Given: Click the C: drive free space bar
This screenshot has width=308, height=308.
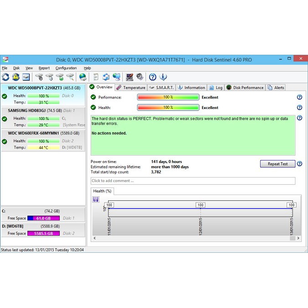Looking at the screenshot, I should (43, 218).
